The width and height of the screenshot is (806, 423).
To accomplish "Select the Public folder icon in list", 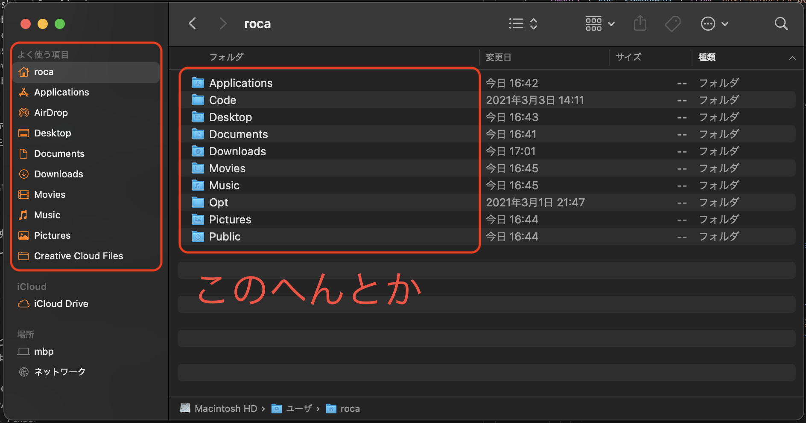I will 198,236.
